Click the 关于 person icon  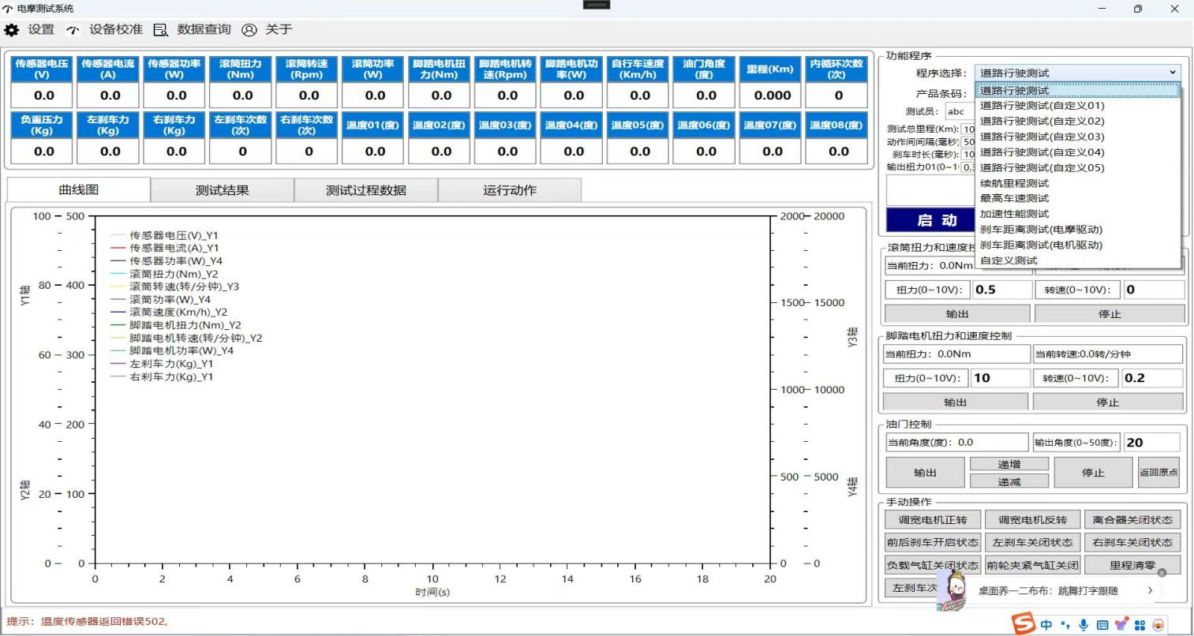[x=249, y=30]
